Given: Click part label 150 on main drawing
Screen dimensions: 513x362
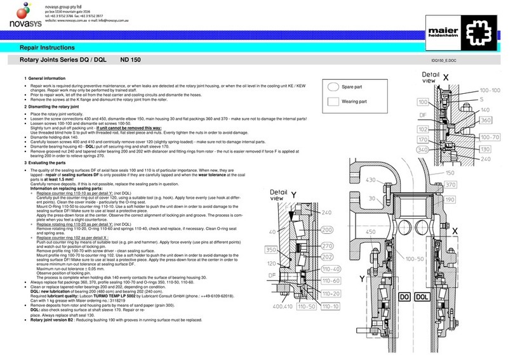Looking at the screenshot, I should (x=450, y=173).
